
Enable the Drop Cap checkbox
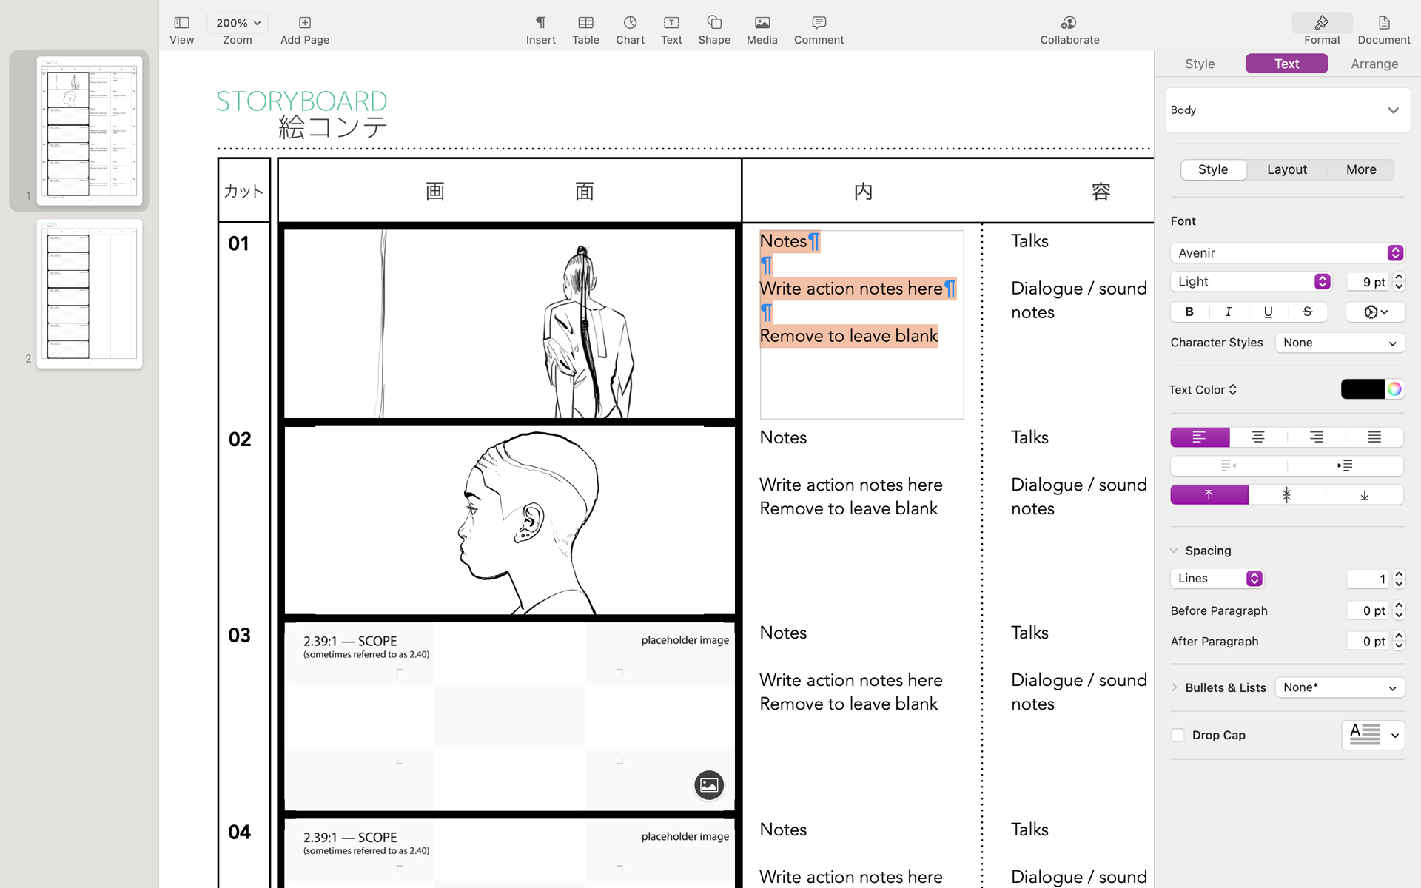pos(1178,736)
